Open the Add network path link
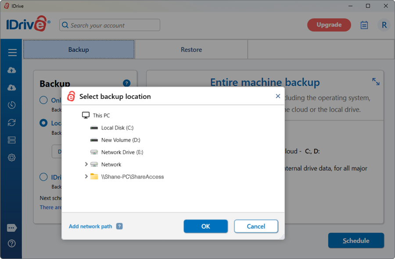The width and height of the screenshot is (395, 259). click(90, 226)
